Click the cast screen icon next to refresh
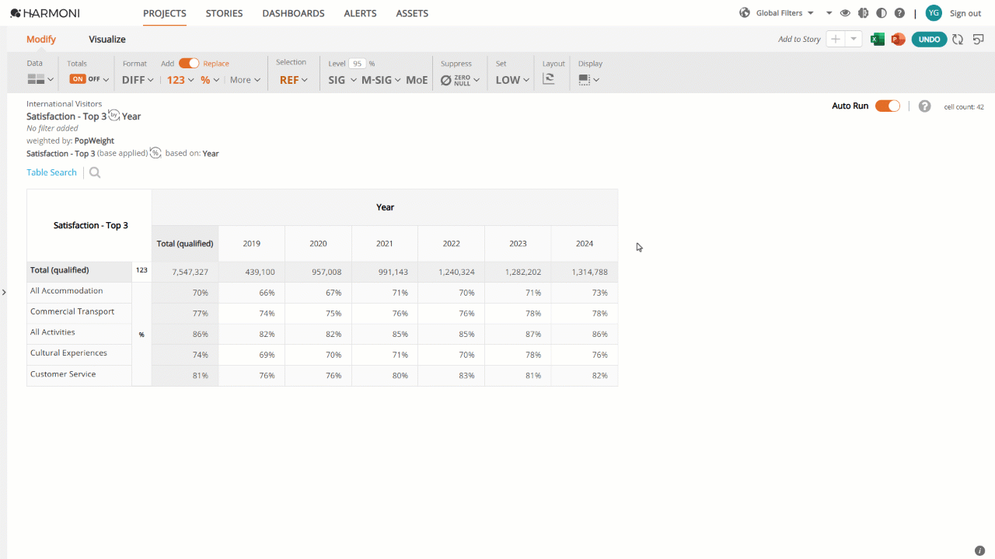The height and width of the screenshot is (559, 995). coord(979,40)
